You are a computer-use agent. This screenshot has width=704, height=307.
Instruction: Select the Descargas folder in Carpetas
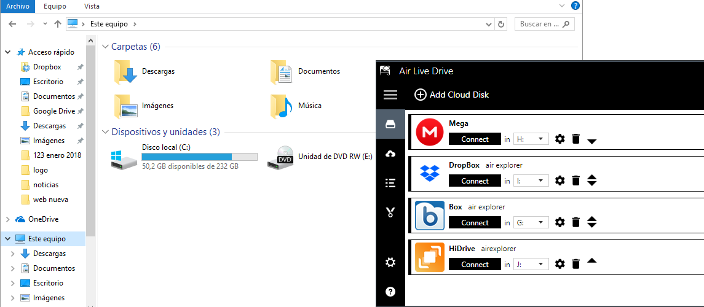[144, 71]
